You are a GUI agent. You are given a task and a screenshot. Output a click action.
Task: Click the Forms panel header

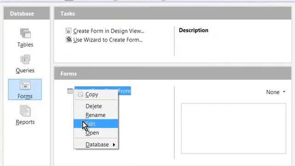pyautogui.click(x=173, y=74)
